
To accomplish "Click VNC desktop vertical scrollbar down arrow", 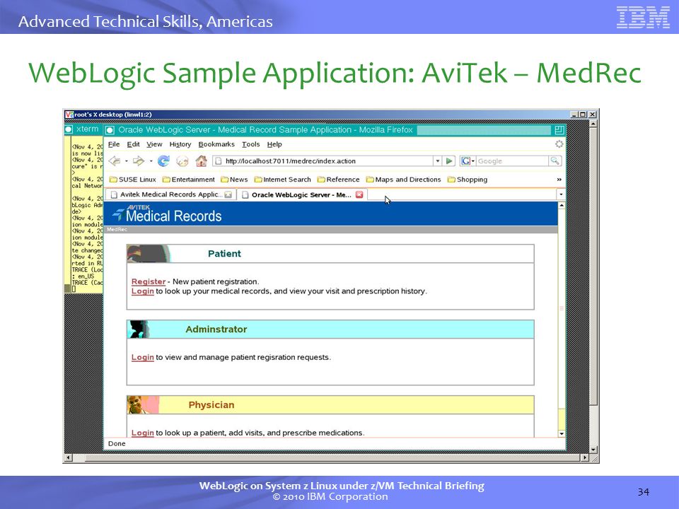I will tap(593, 450).
